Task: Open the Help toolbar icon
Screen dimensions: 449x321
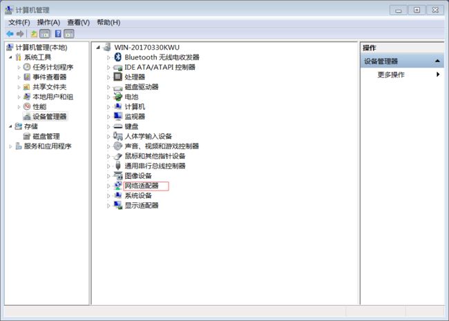Action: pos(58,34)
